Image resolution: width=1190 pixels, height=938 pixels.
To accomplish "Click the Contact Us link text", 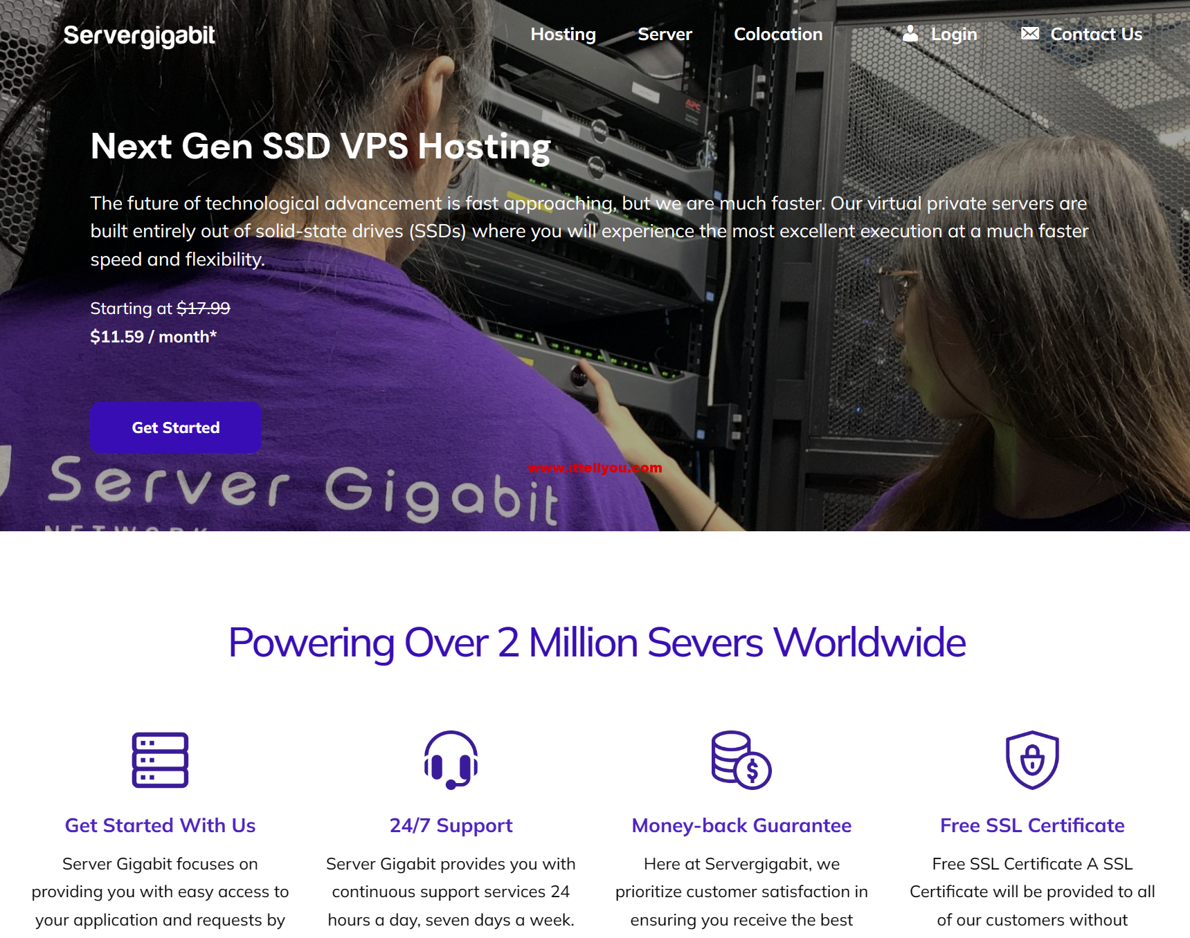I will tap(1097, 34).
